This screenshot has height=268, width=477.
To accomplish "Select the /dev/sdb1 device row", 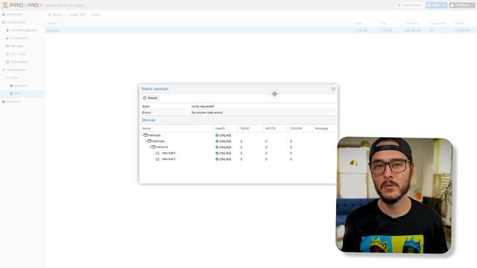I will 238,153.
